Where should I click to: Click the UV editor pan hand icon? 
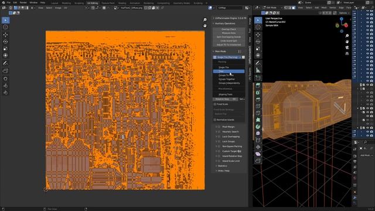[205, 25]
